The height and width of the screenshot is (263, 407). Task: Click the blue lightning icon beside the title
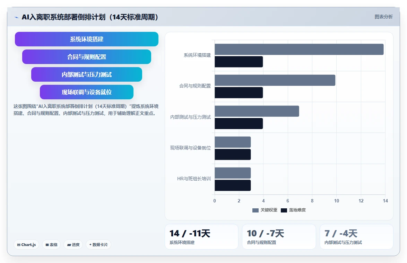[16, 17]
